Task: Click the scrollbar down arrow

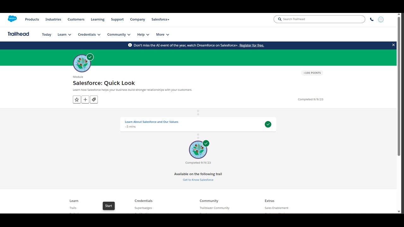Action: coord(399,212)
